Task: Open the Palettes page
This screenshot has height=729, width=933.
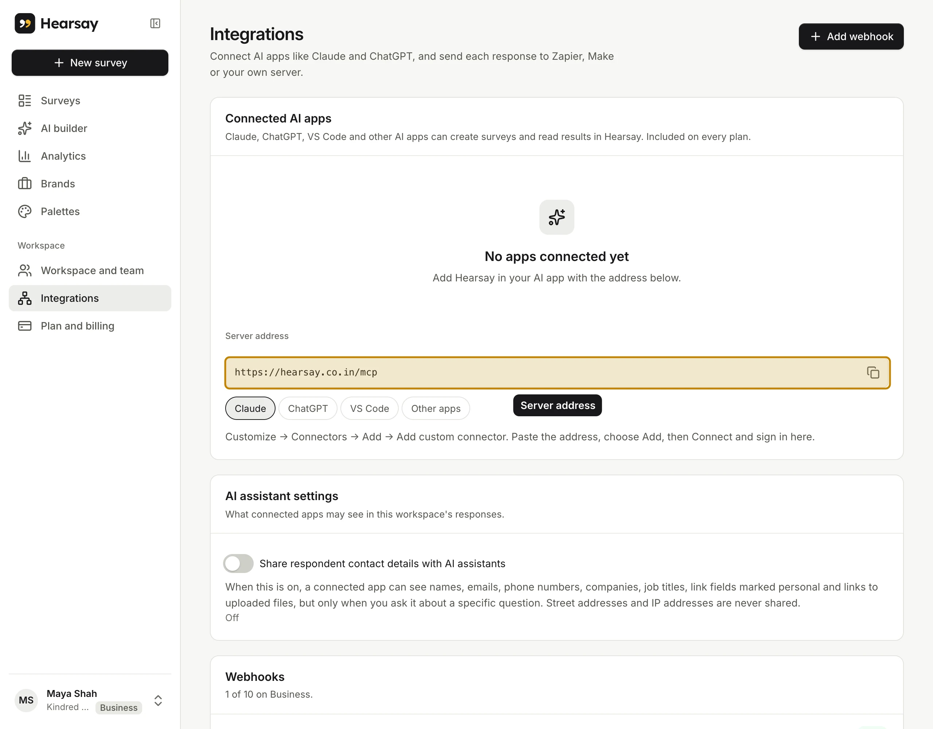Action: coord(90,211)
